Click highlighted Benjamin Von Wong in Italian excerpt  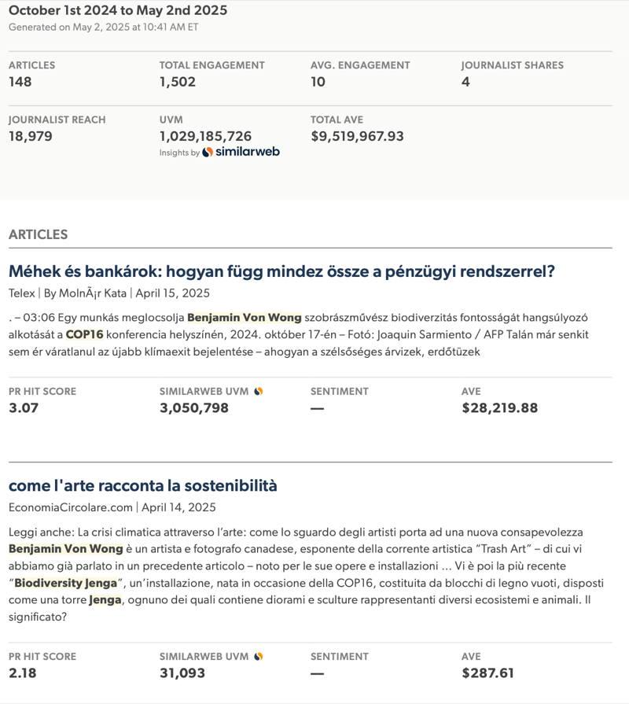pyautogui.click(x=66, y=548)
